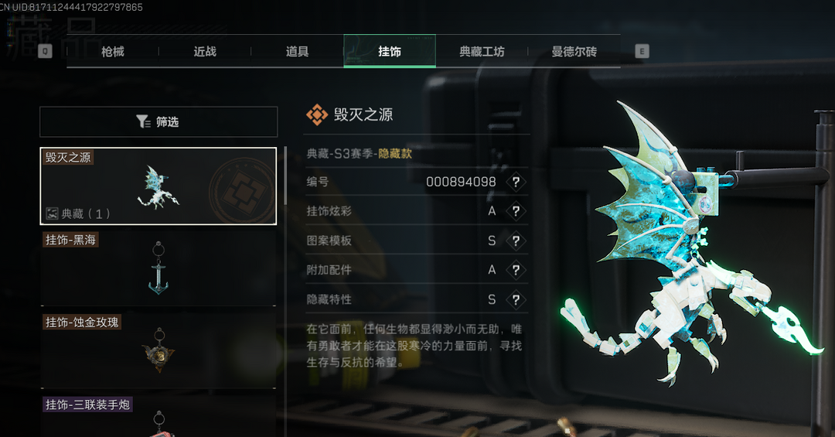The height and width of the screenshot is (437, 835).
Task: Open the 典藏工坊 tab
Action: click(482, 51)
